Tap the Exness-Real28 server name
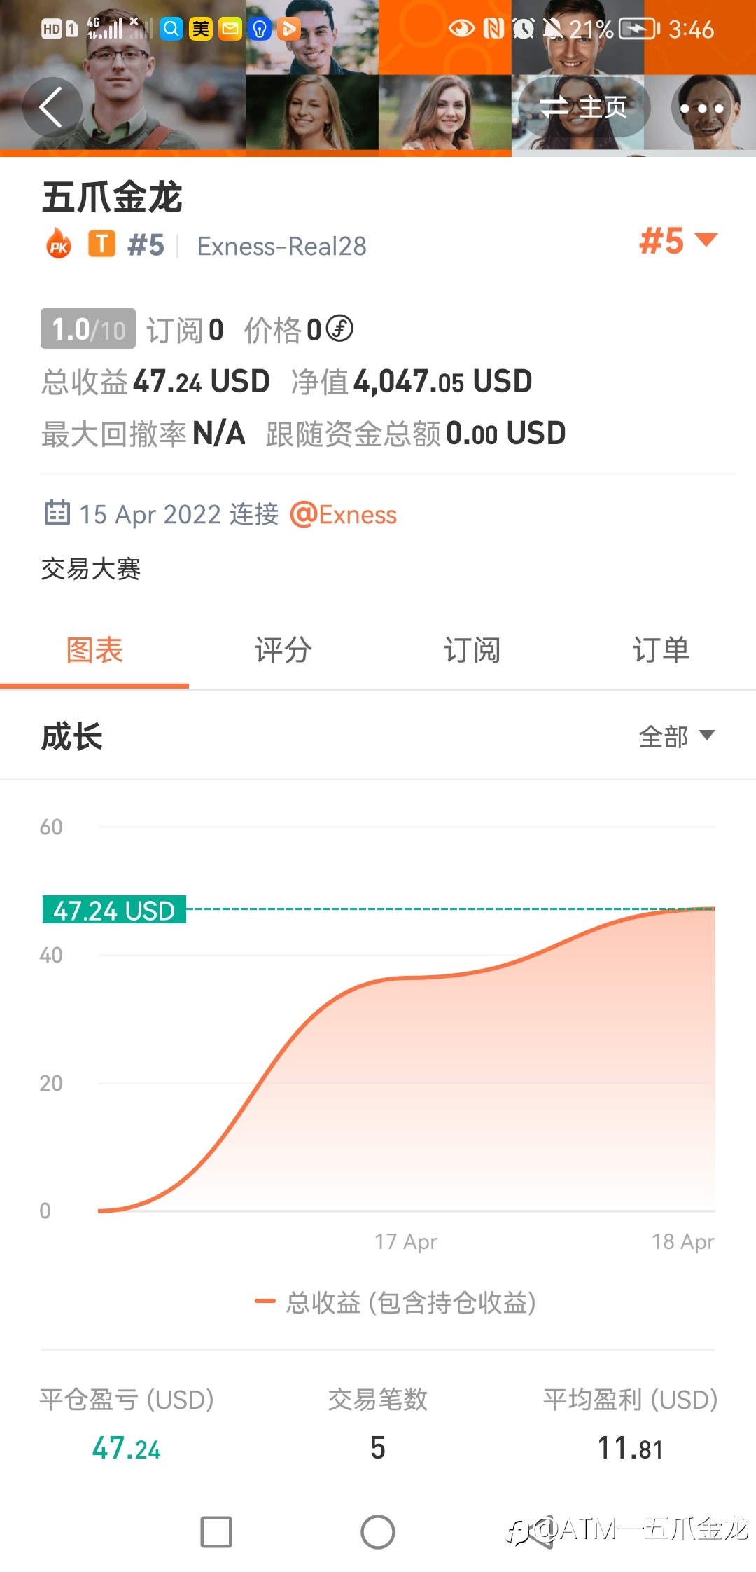The height and width of the screenshot is (1572, 756). point(281,246)
